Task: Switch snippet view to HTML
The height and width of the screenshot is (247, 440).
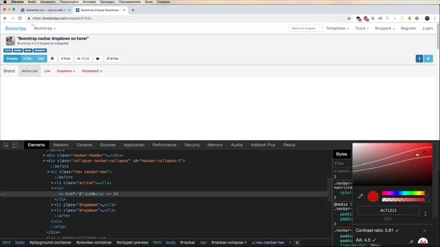Action: click(x=27, y=58)
